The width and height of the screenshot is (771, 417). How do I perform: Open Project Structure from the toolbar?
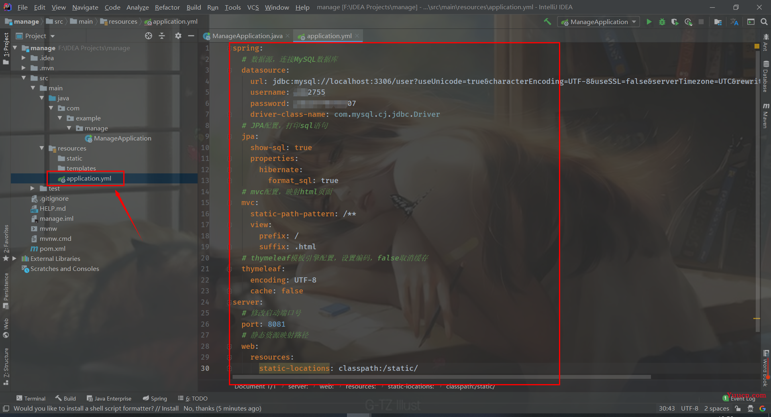[718, 22]
